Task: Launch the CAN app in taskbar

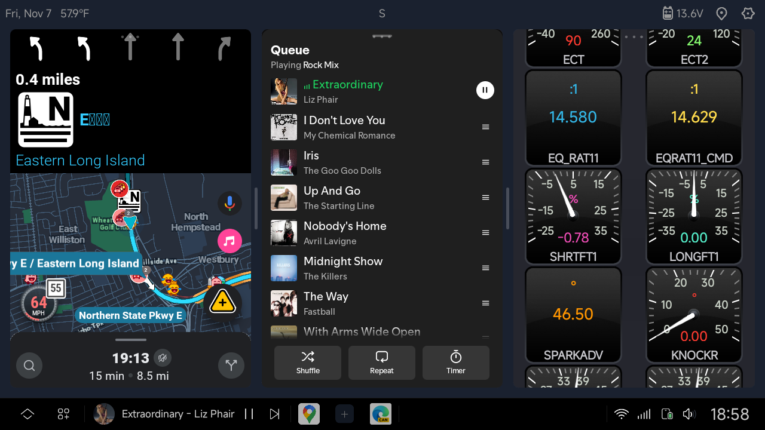Action: [381, 414]
